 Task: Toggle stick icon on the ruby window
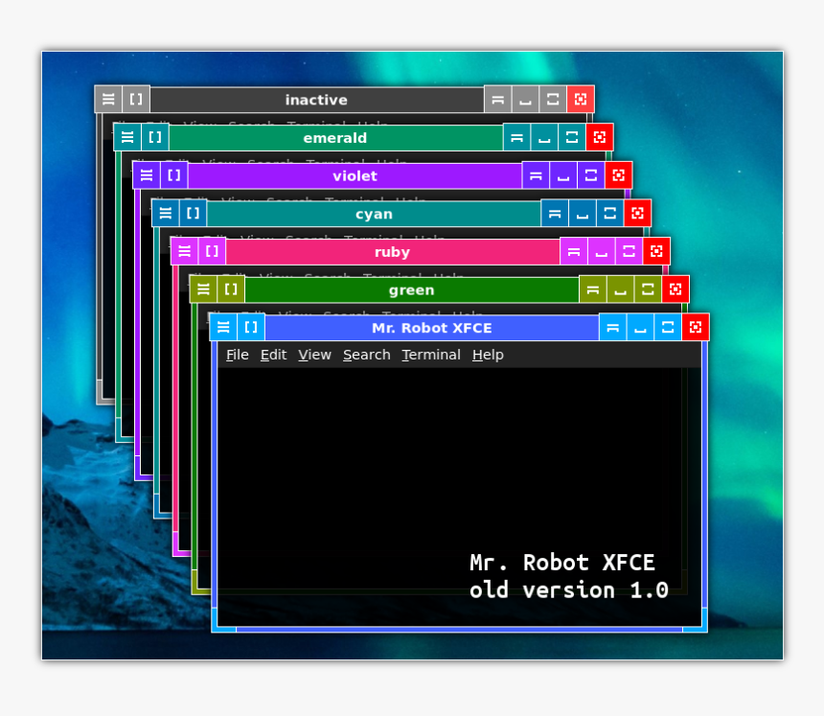212,251
